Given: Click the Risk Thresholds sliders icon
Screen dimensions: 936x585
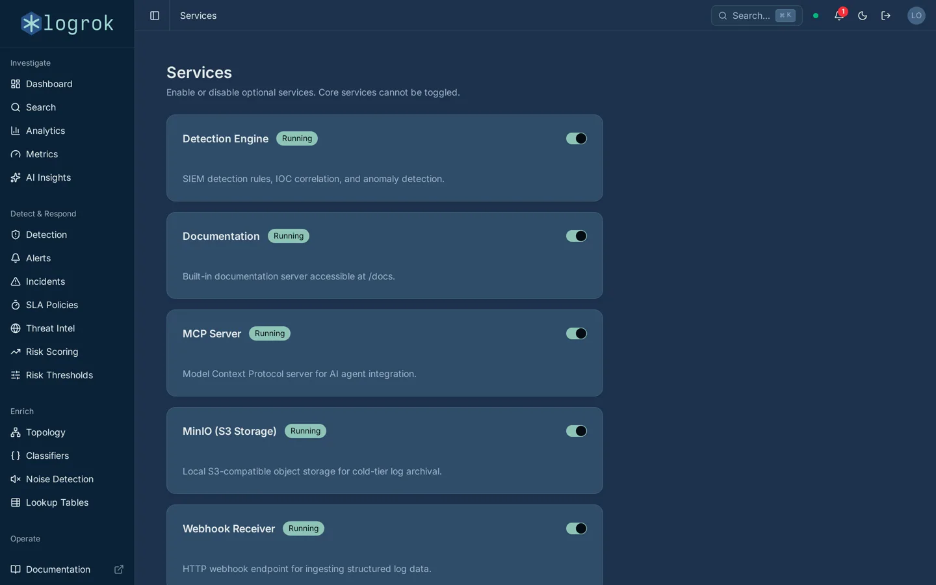Looking at the screenshot, I should (x=16, y=375).
